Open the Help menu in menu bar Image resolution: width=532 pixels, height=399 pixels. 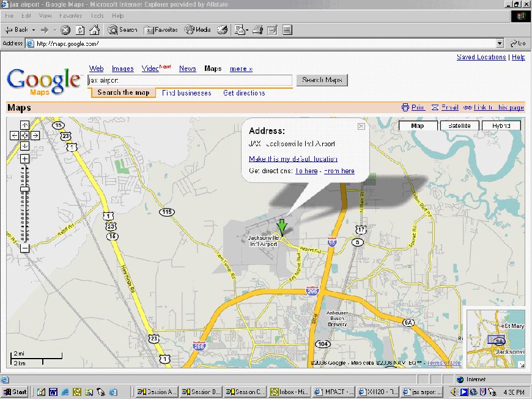point(118,16)
